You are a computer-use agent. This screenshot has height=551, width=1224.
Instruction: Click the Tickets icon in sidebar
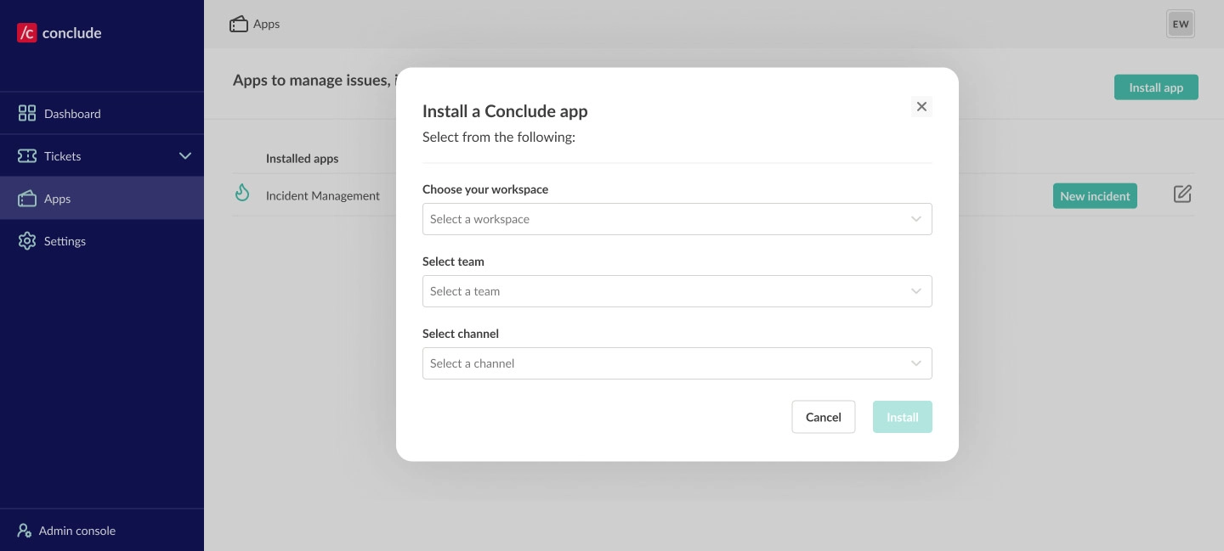(27, 156)
